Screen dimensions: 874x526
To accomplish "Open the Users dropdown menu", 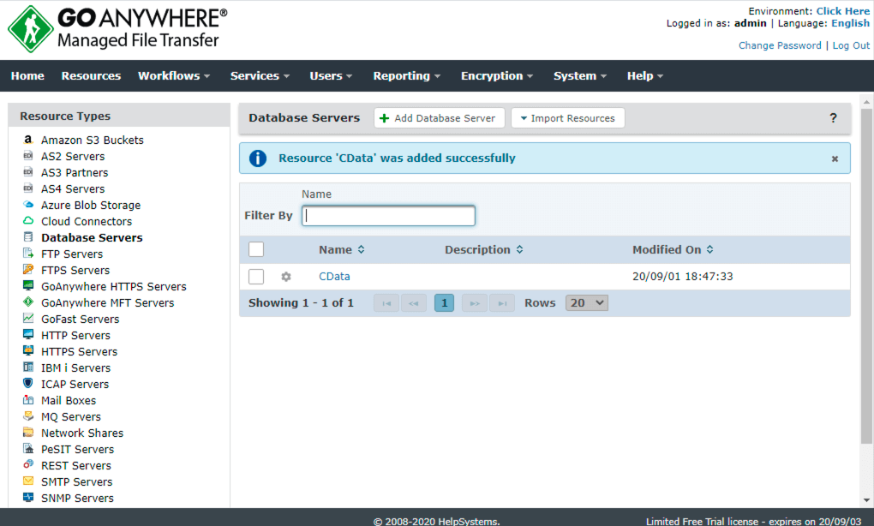I will pyautogui.click(x=331, y=75).
